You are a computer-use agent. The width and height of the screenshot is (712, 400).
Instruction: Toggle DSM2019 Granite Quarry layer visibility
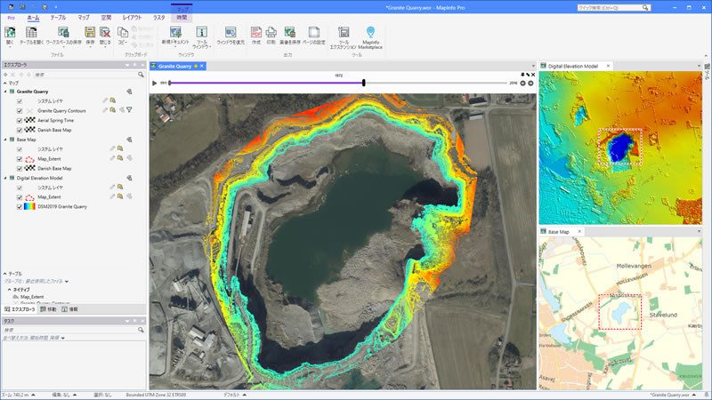[20, 206]
